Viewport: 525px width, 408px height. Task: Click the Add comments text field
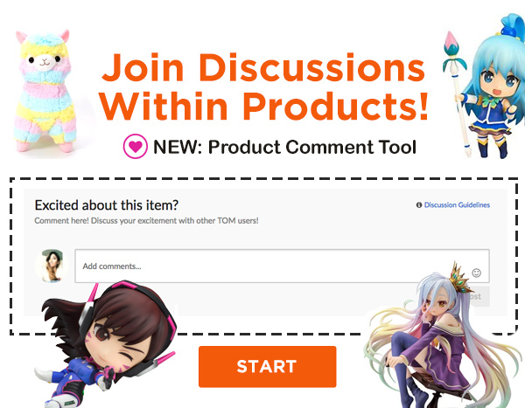coord(282,266)
